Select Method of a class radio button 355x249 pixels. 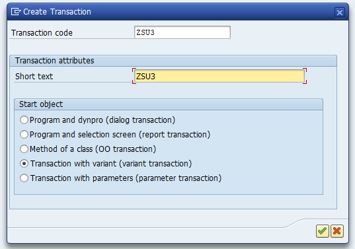[24, 149]
